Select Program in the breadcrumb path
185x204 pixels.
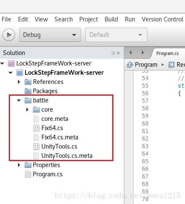146,65
